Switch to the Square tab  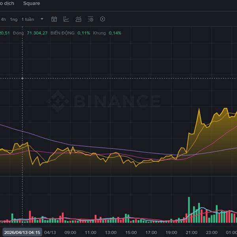(32, 3)
